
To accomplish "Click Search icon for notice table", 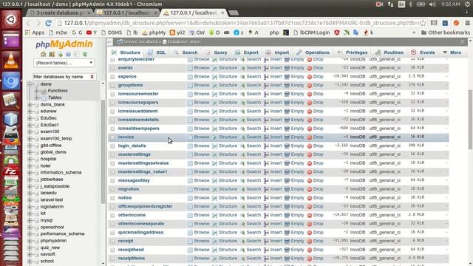I will point(242,198).
